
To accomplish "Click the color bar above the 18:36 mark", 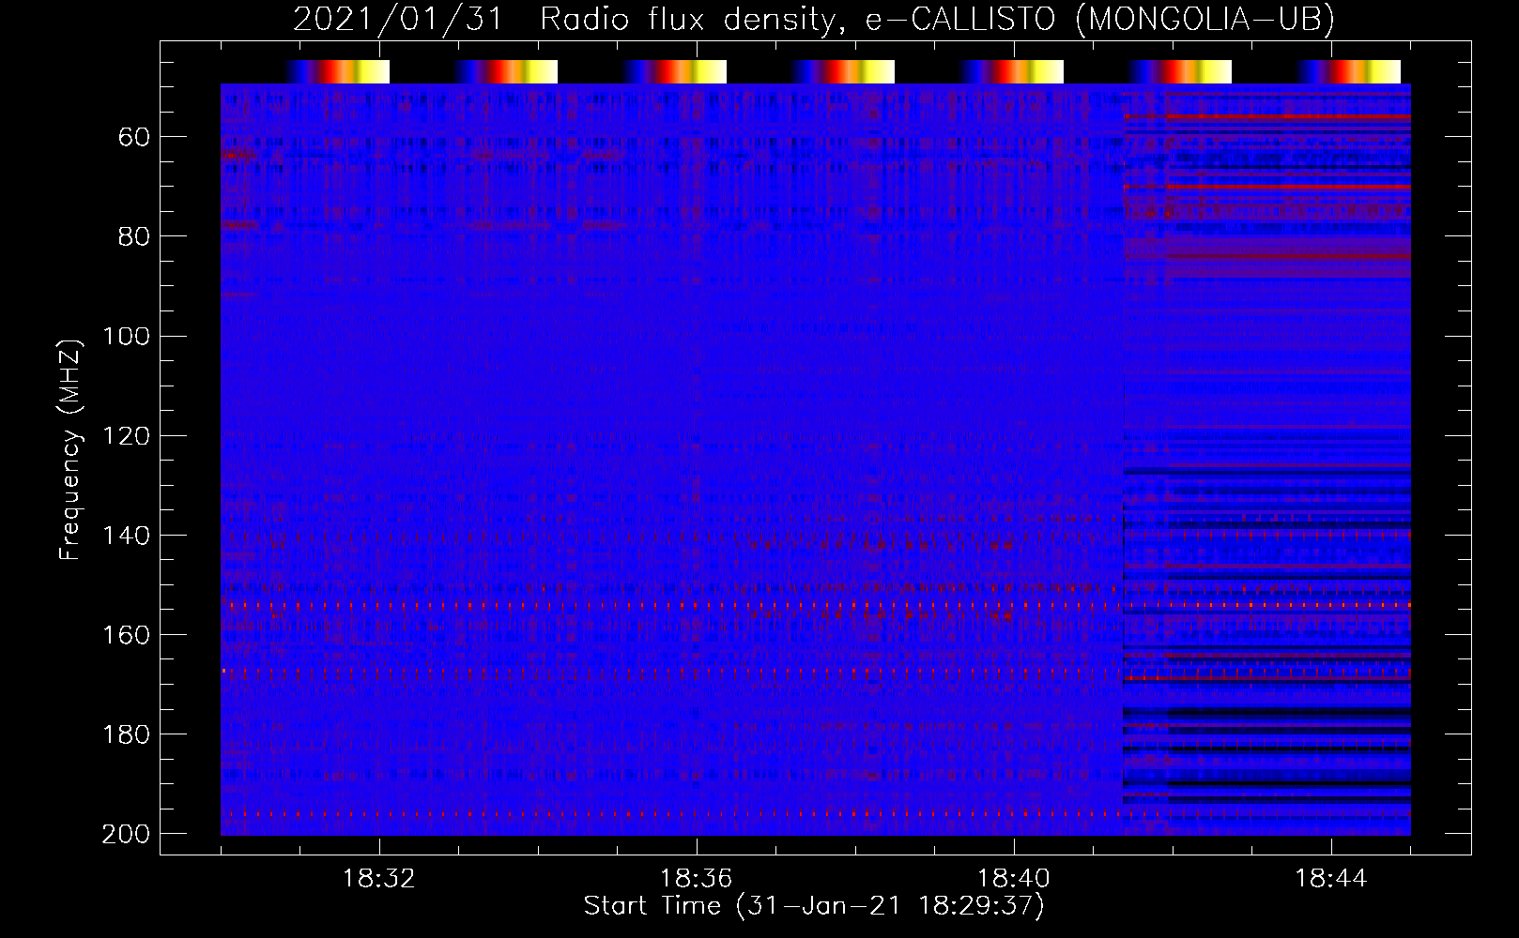I will coord(675,71).
